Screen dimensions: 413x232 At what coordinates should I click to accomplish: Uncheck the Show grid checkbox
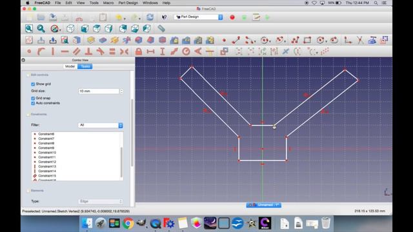(33, 84)
